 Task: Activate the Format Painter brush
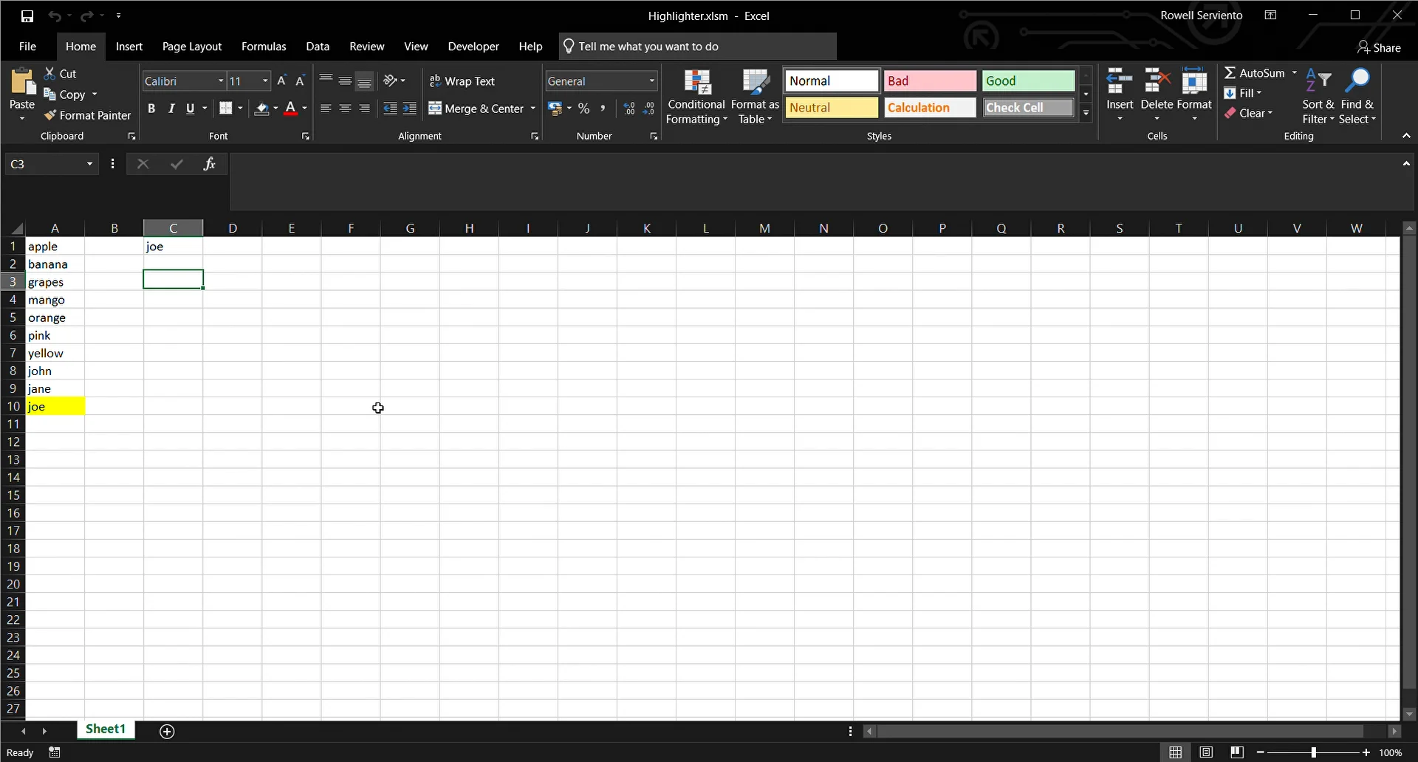coord(87,115)
